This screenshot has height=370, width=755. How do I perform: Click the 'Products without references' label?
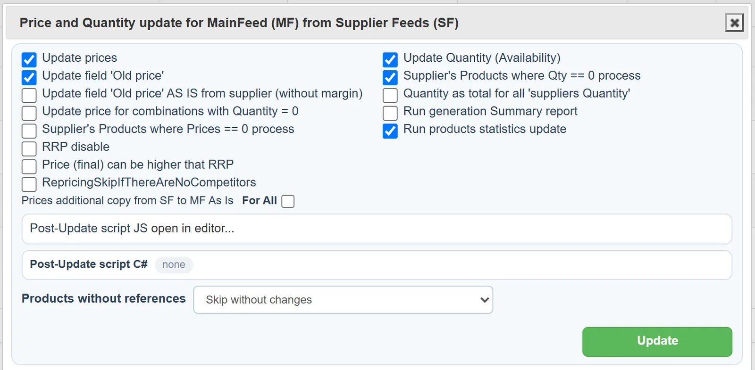pos(104,299)
